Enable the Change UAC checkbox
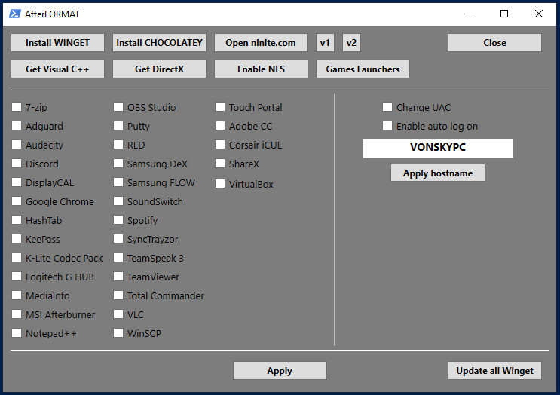The width and height of the screenshot is (560, 395). 387,107
